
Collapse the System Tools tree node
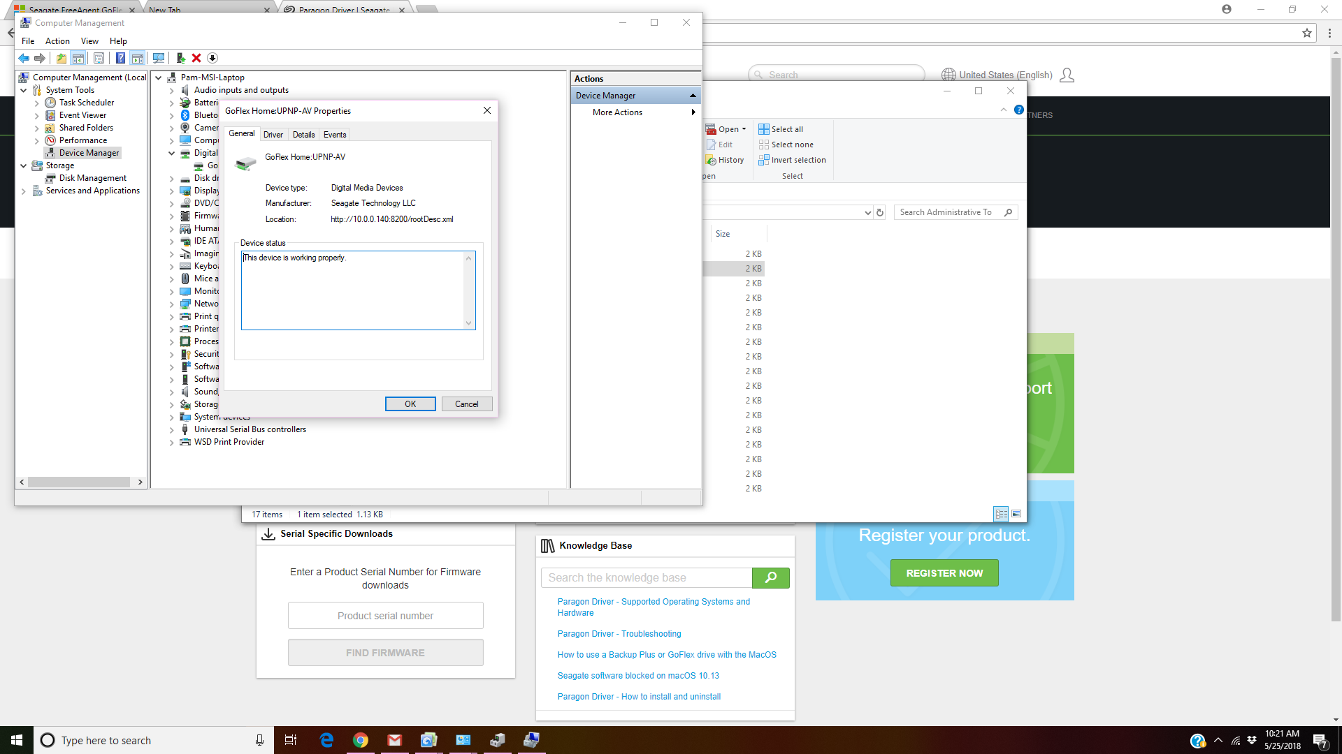tap(23, 90)
